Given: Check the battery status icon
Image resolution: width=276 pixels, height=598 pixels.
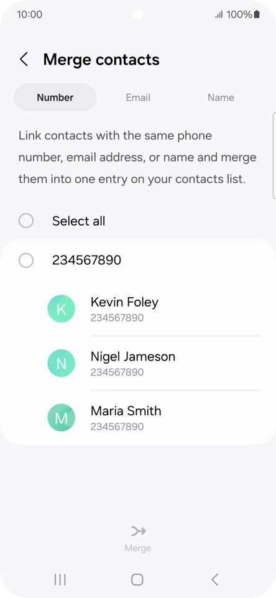Looking at the screenshot, I should [257, 14].
